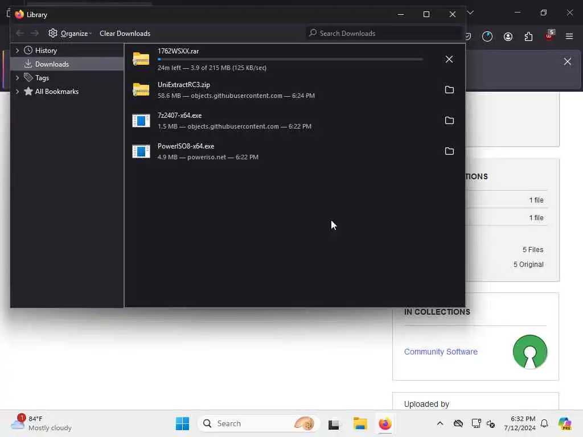Click the tray cloud sync-off icon
The image size is (583, 437).
click(458, 423)
